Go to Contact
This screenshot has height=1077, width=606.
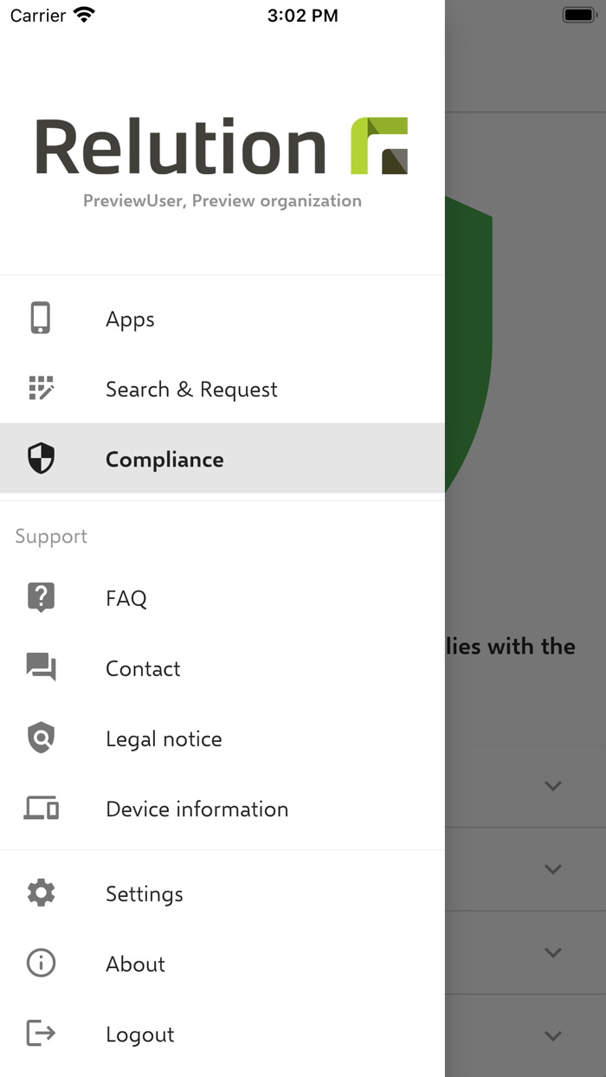(222, 667)
